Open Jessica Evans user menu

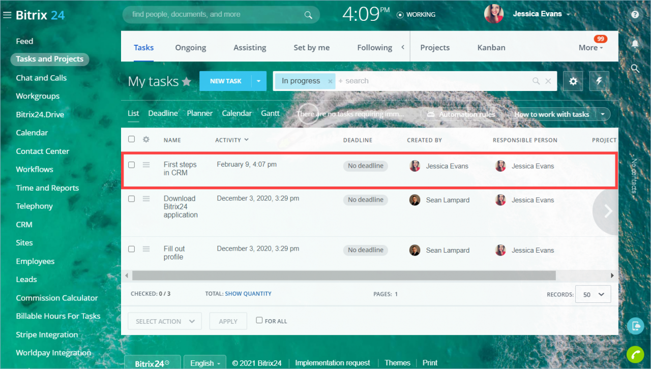(542, 14)
